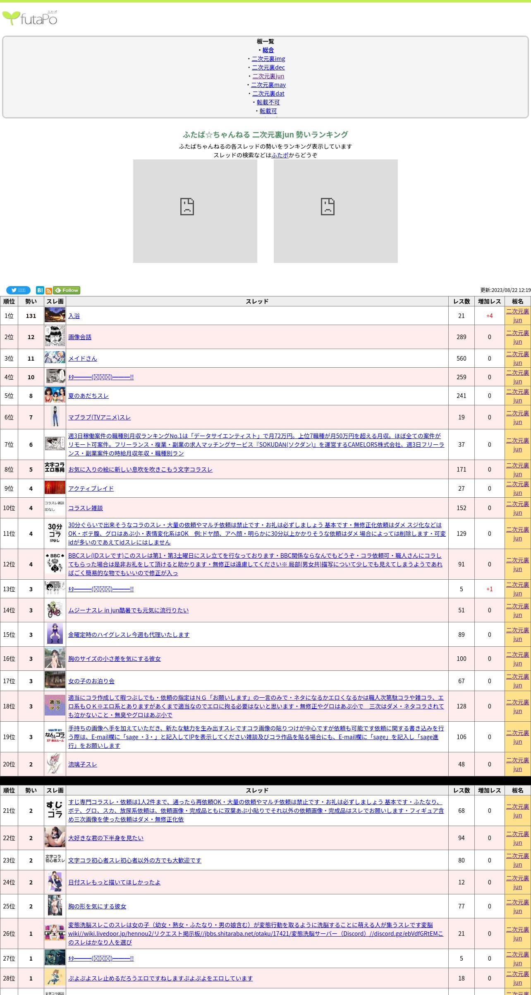Go to the 二次元裏dat board
531x995 pixels.
pyautogui.click(x=268, y=94)
